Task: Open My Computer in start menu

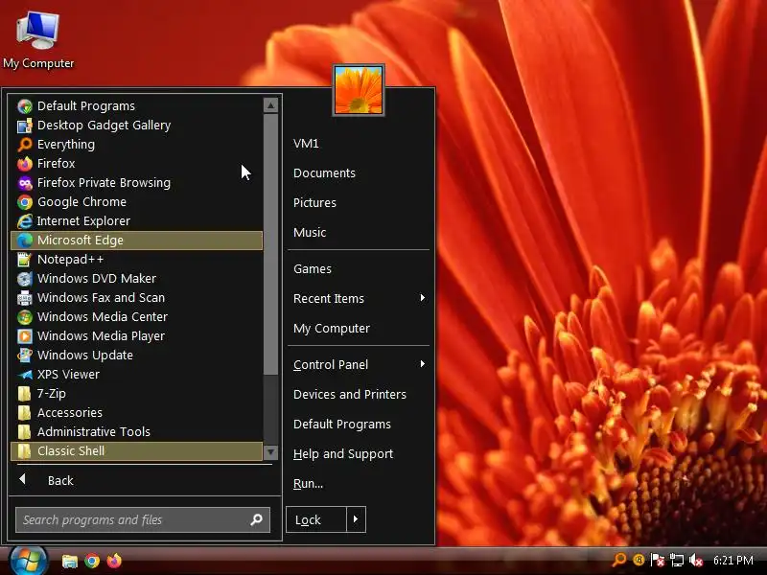Action: click(x=332, y=329)
